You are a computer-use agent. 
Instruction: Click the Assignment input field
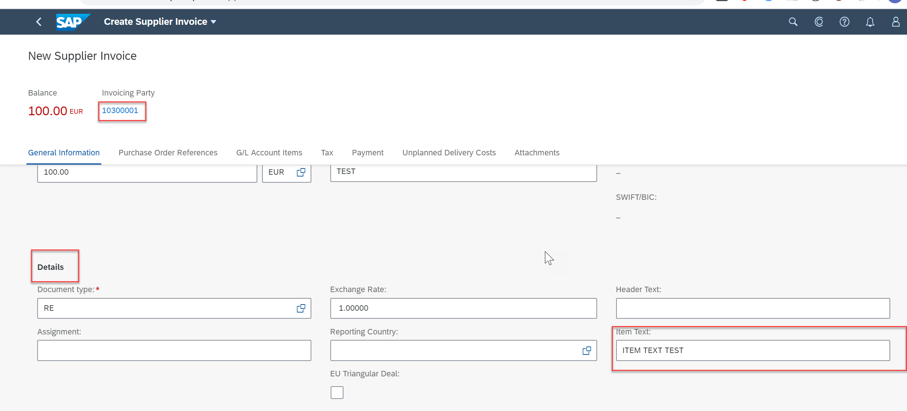[174, 350]
